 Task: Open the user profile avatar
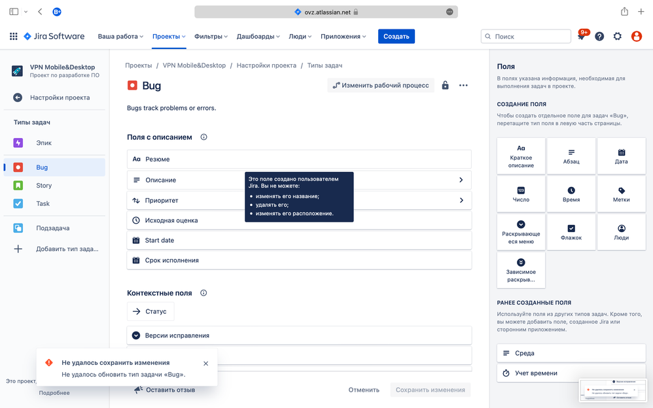[x=636, y=36]
